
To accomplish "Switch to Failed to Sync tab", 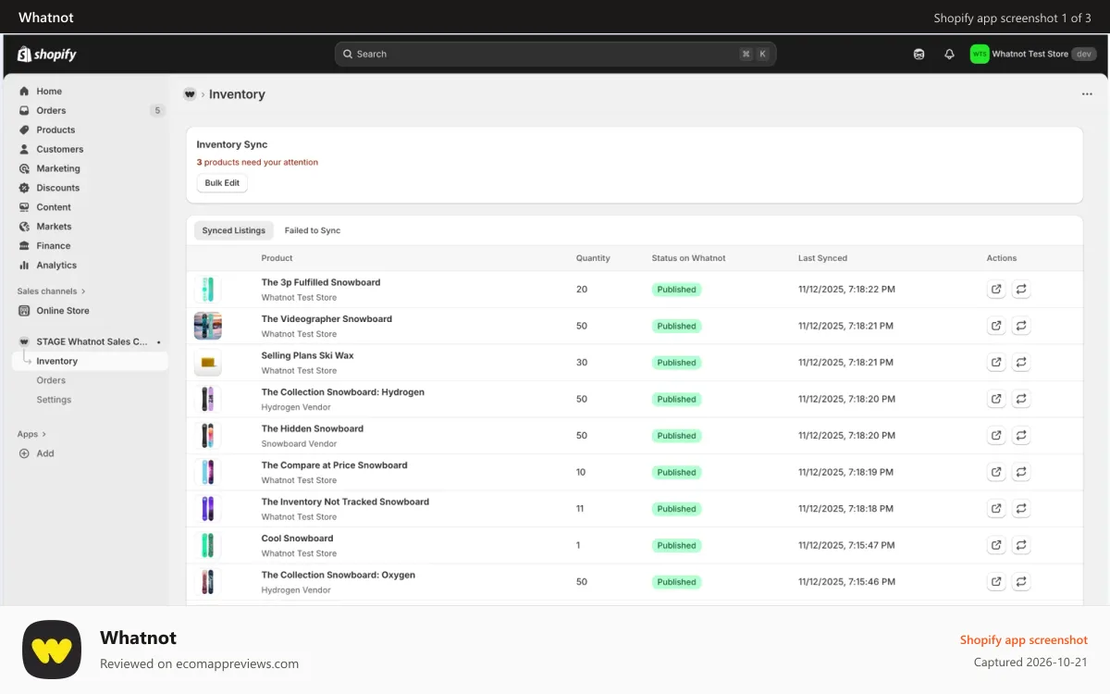I will (313, 230).
